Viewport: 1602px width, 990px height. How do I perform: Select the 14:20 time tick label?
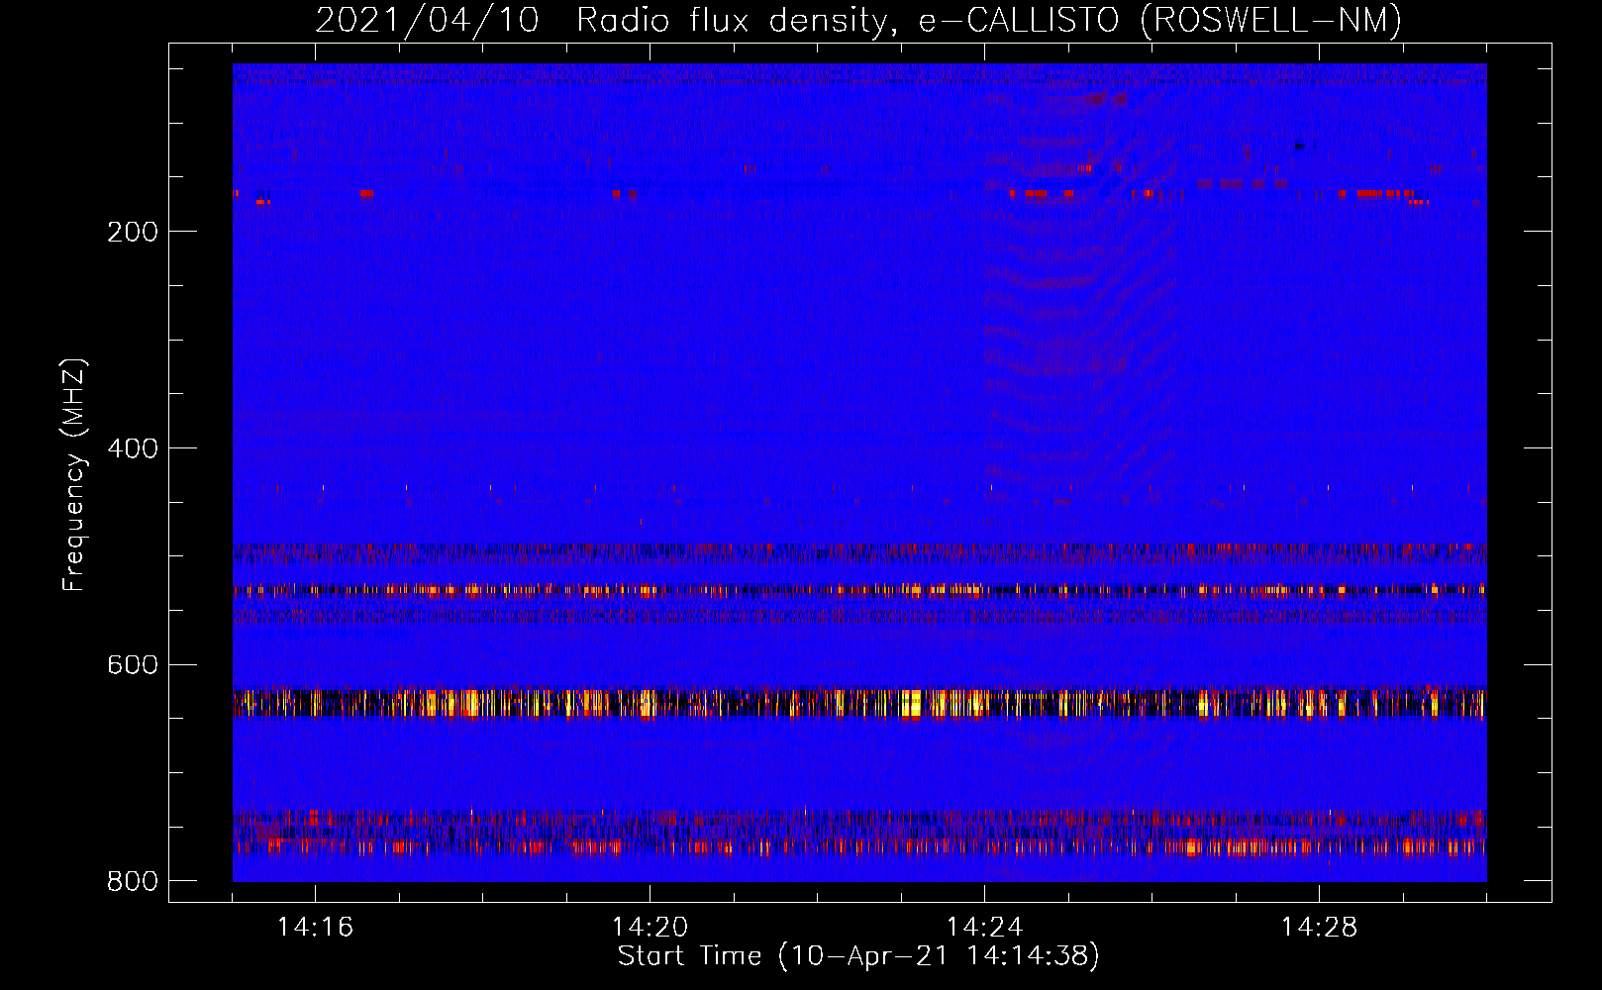[650, 927]
